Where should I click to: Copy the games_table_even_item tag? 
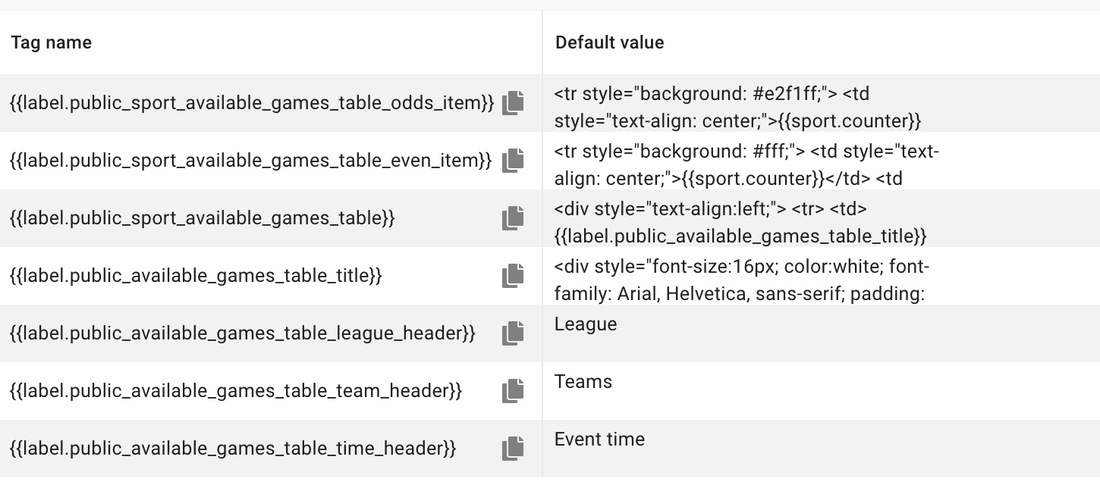tap(513, 161)
